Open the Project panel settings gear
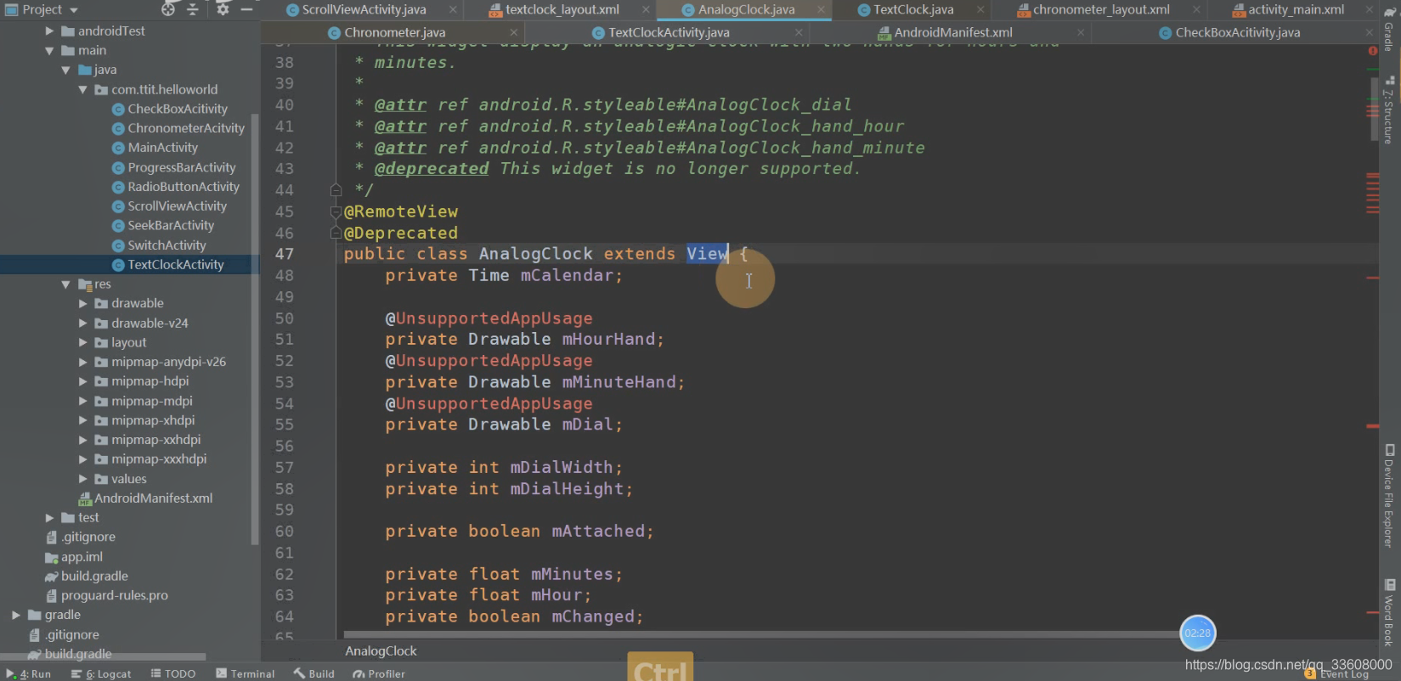This screenshot has height=681, width=1401. pyautogui.click(x=223, y=9)
